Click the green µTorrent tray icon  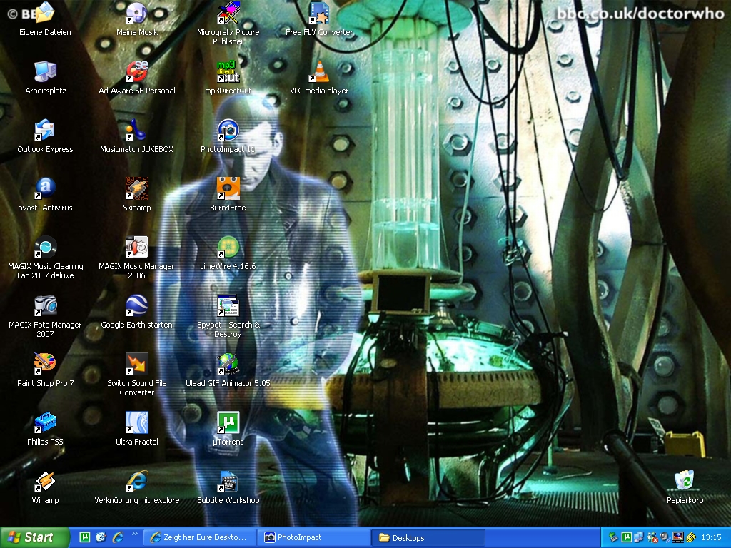[x=627, y=538]
